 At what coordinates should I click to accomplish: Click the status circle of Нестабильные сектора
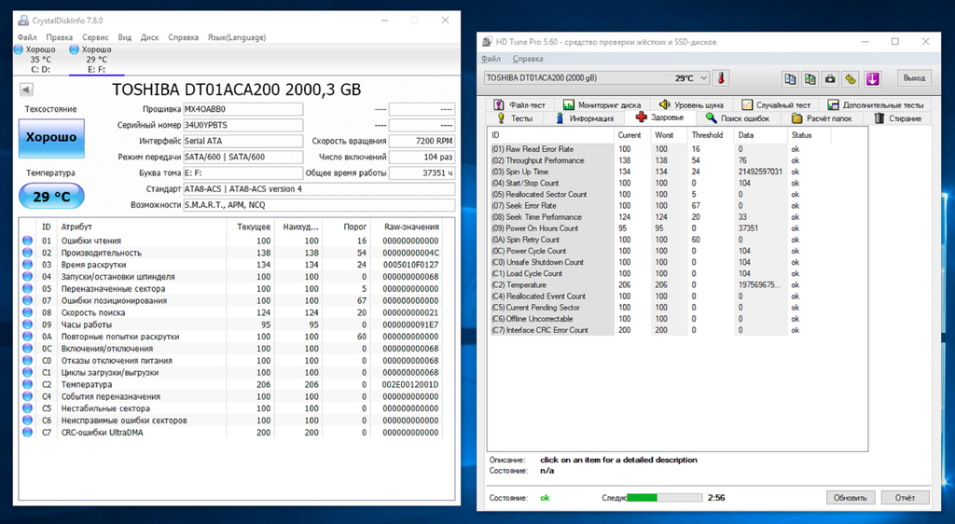(27, 408)
